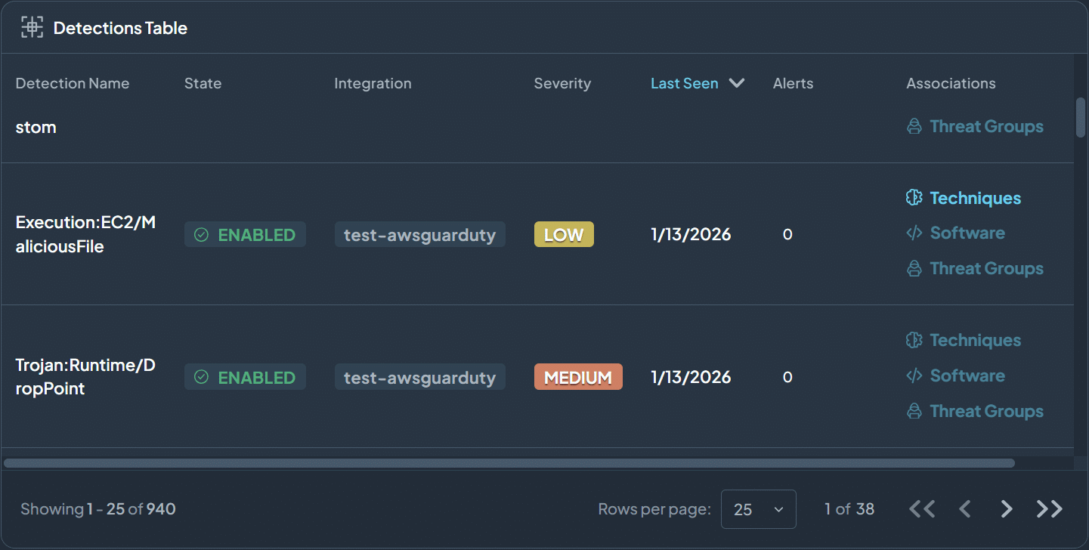Toggle ENABLED state for Execution:EC2/MaliciousFile
1089x550 pixels.
(245, 234)
